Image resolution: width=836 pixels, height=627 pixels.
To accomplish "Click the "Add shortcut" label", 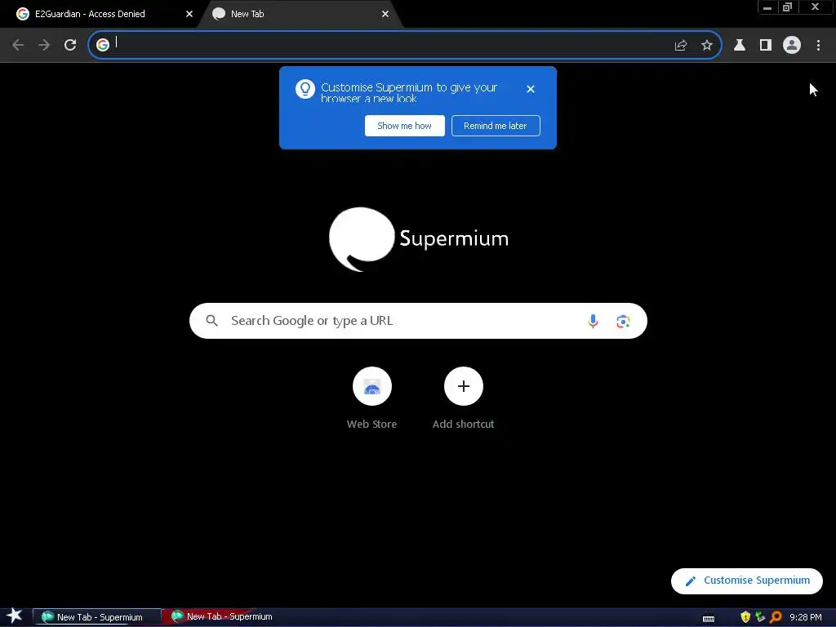I will coord(464,425).
